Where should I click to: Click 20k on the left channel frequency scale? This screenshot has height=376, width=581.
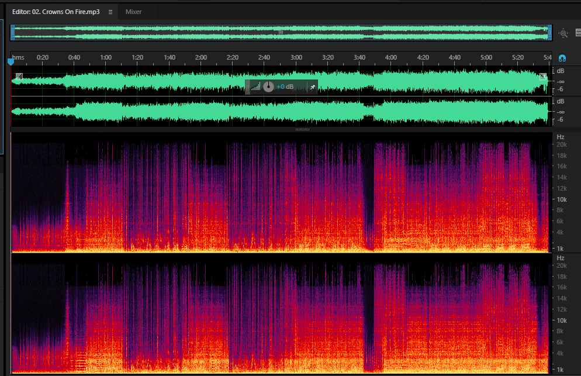pos(562,144)
